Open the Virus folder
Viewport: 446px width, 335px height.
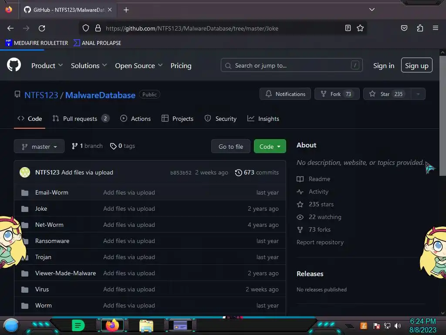tap(42, 289)
